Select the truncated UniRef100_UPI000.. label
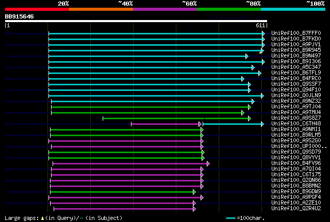Viewport: 330px width, 222px height. click(x=299, y=146)
